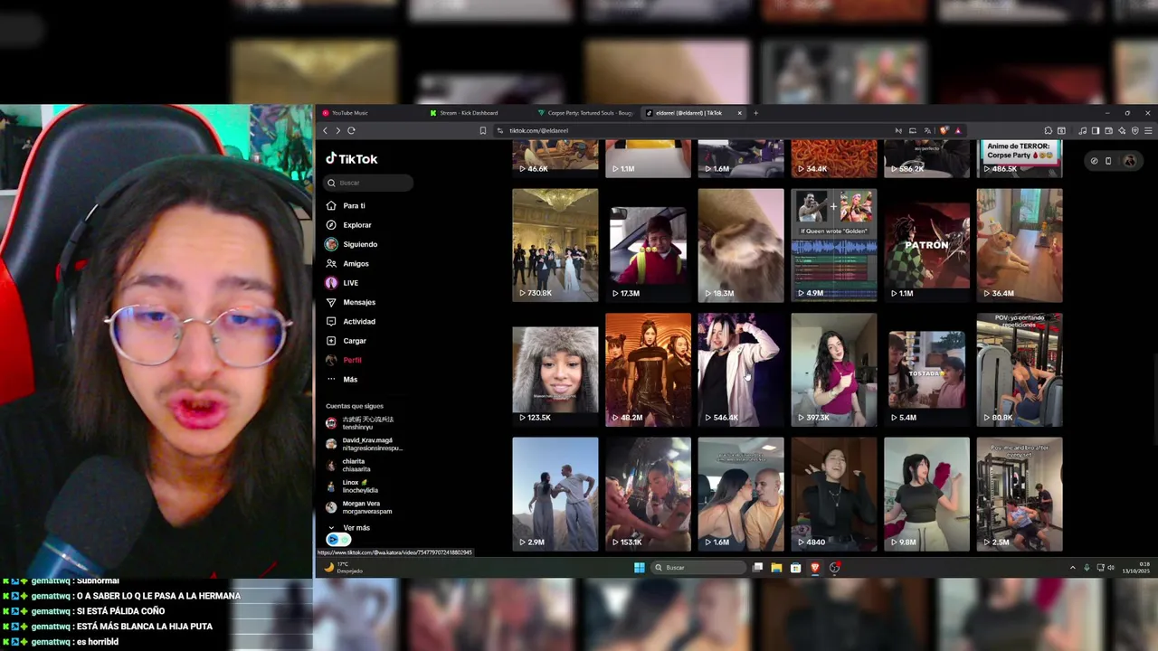Click the TikTok Buscar search field
This screenshot has width=1158, height=651.
tap(369, 183)
